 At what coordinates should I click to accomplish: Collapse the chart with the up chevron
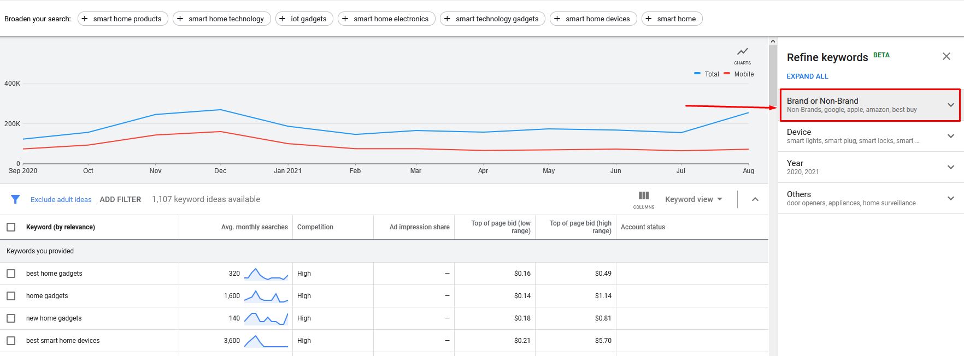(755, 199)
